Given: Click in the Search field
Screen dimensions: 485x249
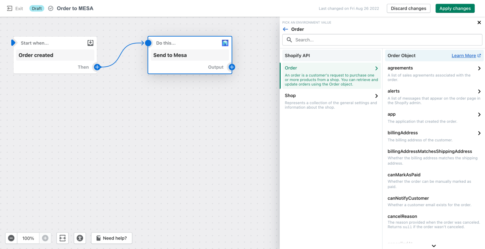Looking at the screenshot, I should 382,40.
